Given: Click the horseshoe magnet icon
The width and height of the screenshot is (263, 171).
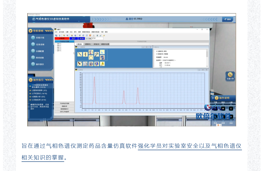Looking at the screenshot, I should 97,64.
